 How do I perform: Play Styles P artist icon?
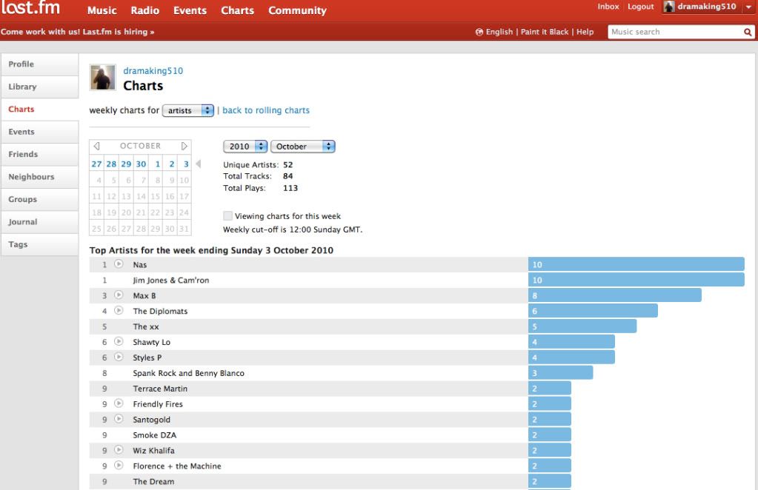(x=119, y=357)
